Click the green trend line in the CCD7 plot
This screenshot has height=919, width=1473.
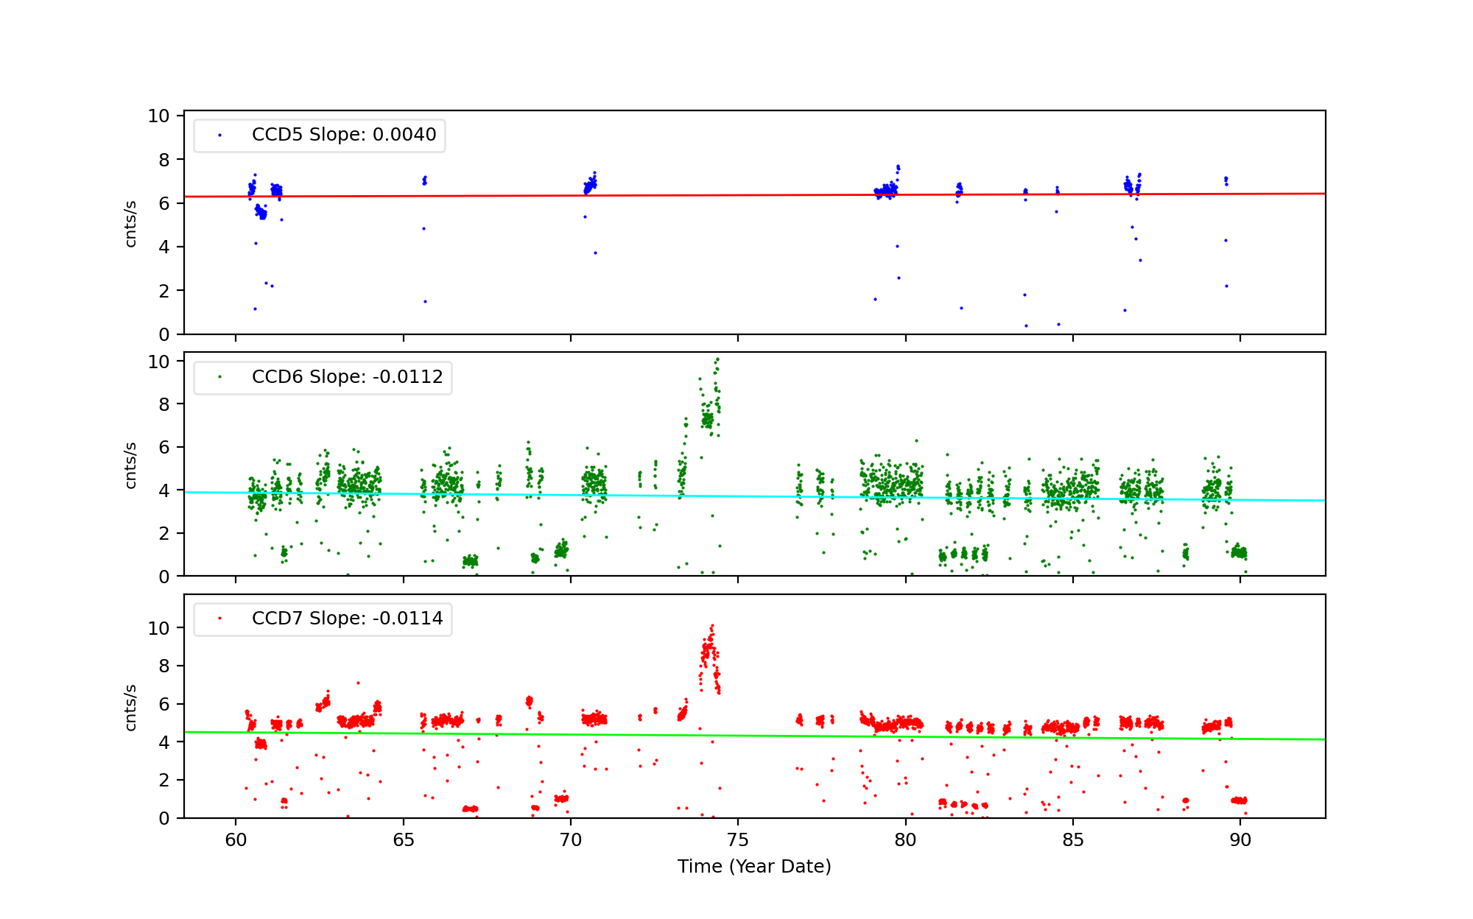pos(736,736)
